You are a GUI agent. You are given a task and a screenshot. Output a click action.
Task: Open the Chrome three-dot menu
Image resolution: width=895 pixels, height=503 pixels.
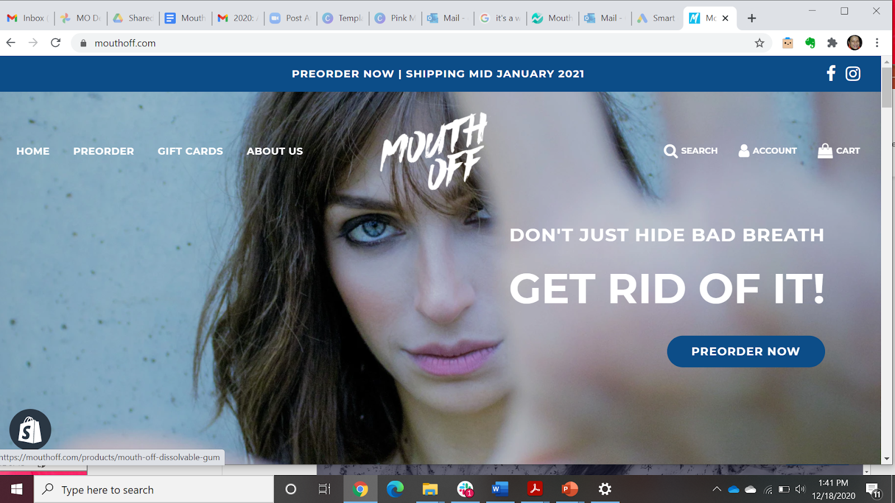tap(877, 43)
